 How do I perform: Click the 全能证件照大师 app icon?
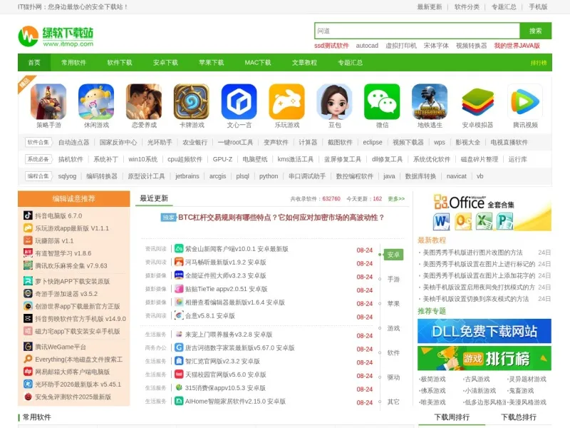pos(179,275)
